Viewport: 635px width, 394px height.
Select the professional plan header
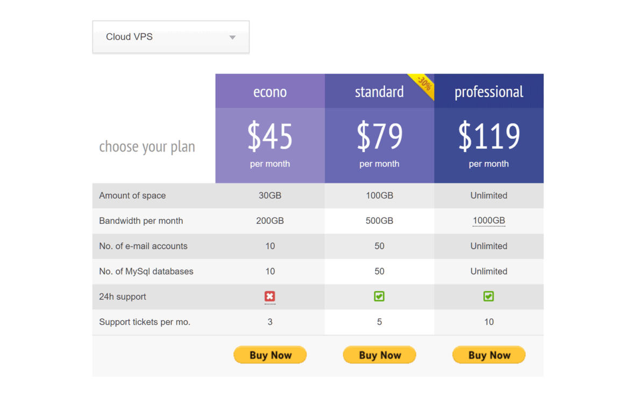click(489, 92)
